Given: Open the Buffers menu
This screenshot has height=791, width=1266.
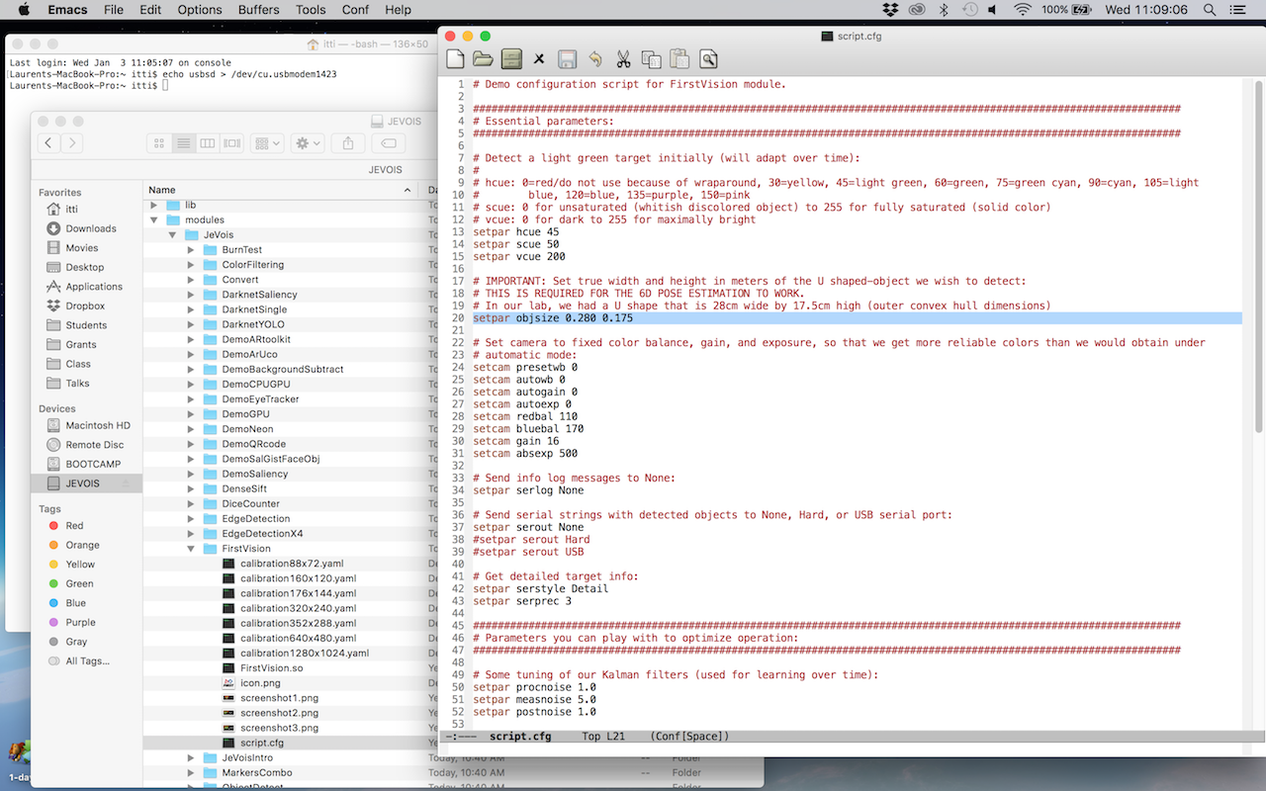Looking at the screenshot, I should (258, 10).
